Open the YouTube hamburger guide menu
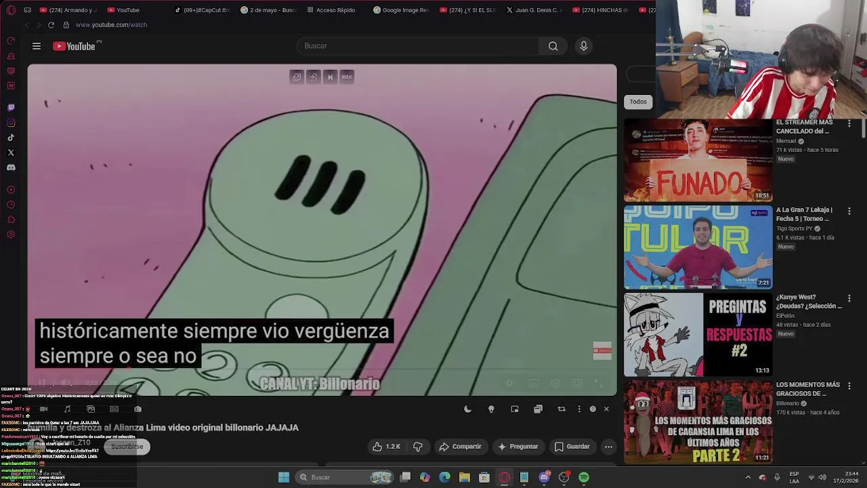Image resolution: width=867 pixels, height=488 pixels. 37,46
